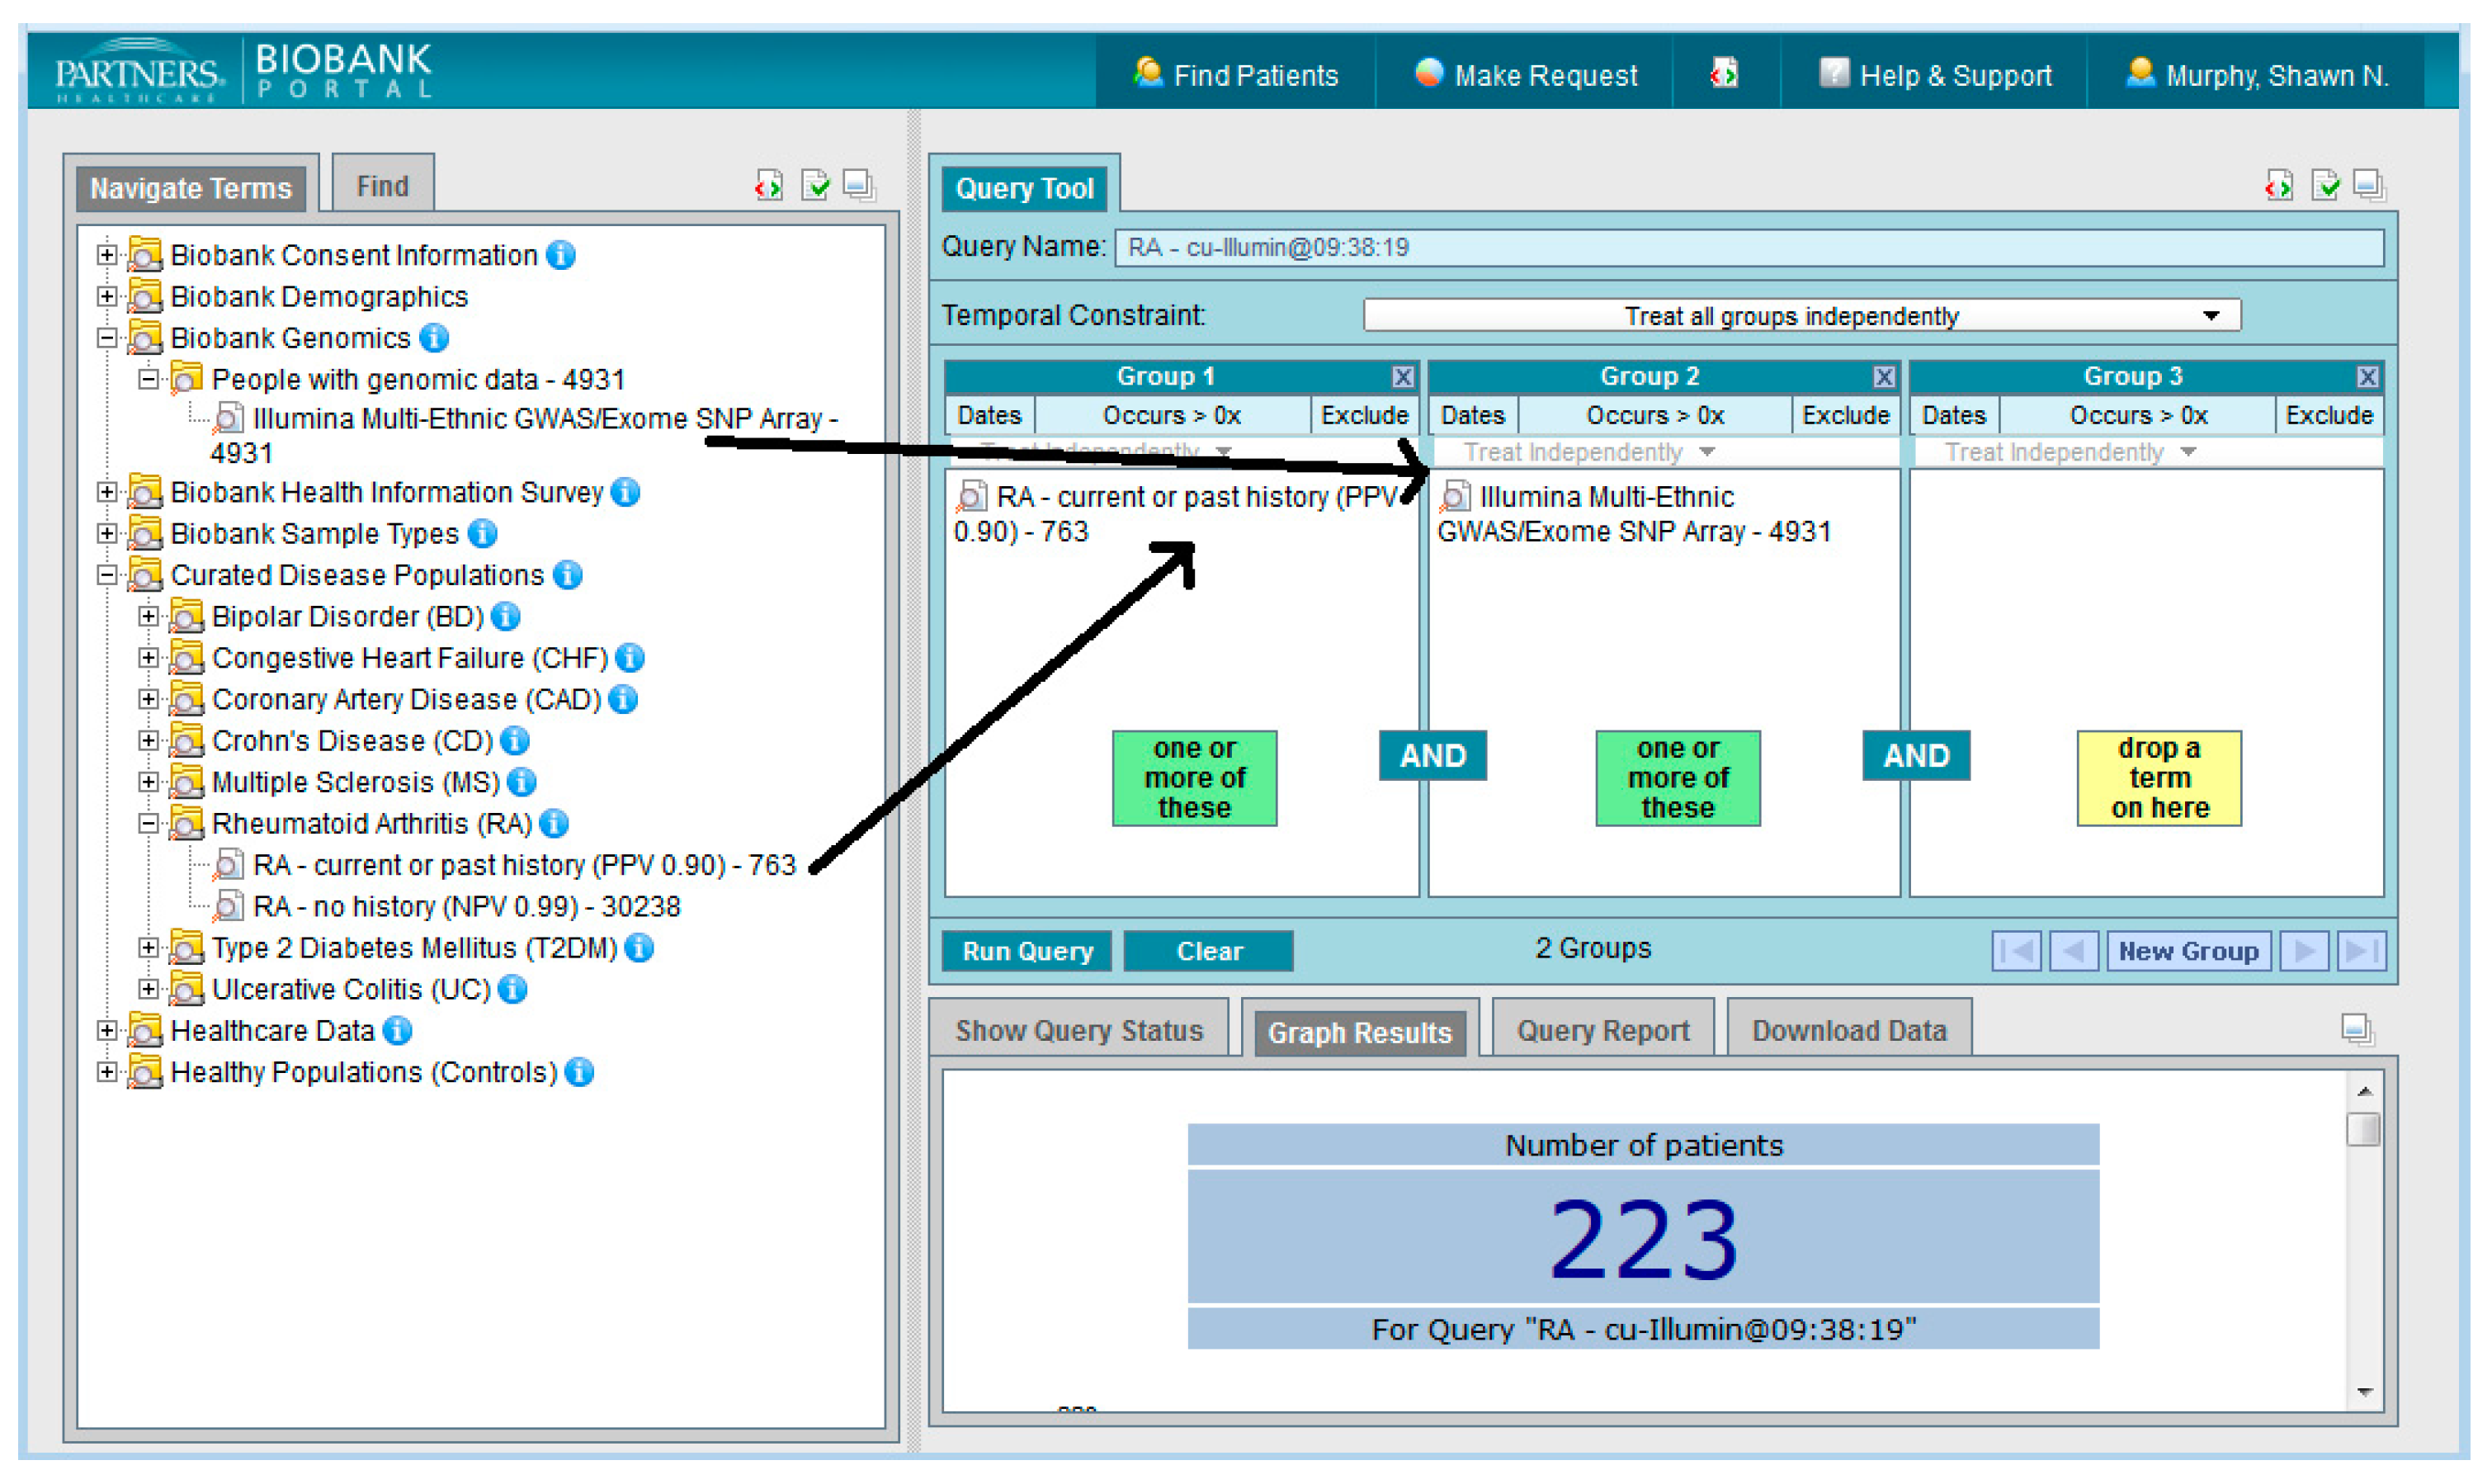
Task: Click the window resize icon in the Navigate Terms panel
Action: (859, 185)
